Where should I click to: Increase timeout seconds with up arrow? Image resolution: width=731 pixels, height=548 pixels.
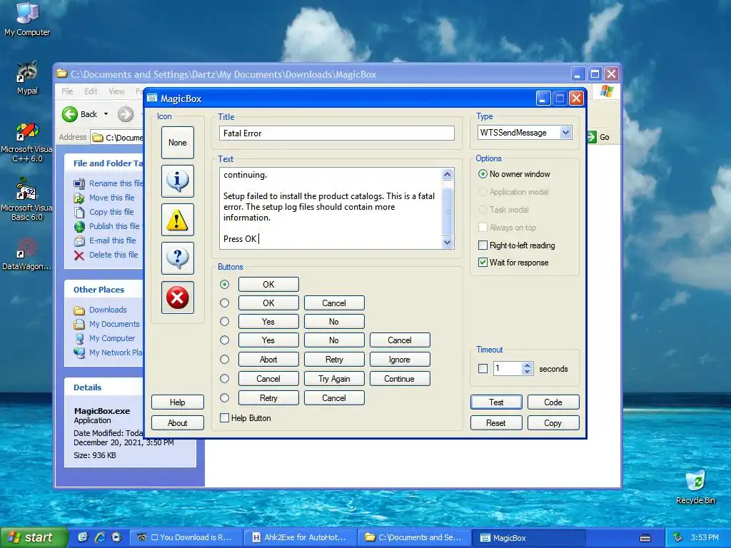(528, 365)
